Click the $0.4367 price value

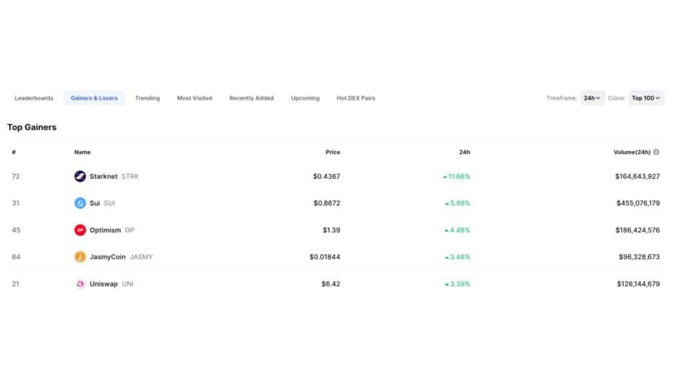326,176
